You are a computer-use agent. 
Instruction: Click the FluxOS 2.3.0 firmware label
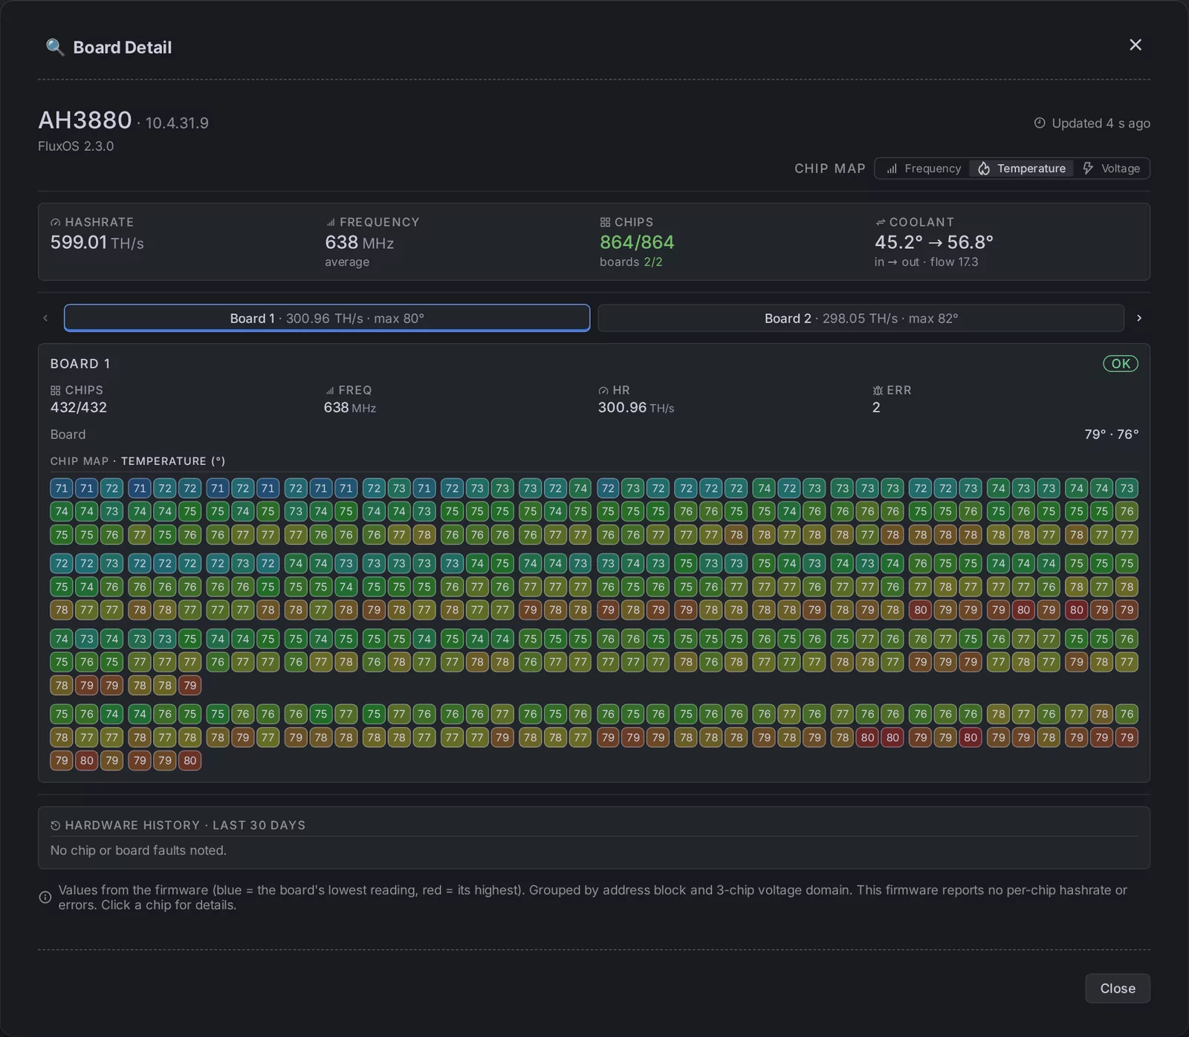coord(76,146)
